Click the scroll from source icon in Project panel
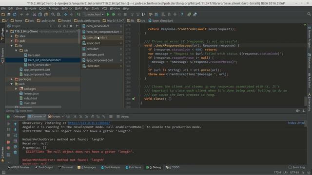The image size is (312, 175). click(x=59, y=26)
